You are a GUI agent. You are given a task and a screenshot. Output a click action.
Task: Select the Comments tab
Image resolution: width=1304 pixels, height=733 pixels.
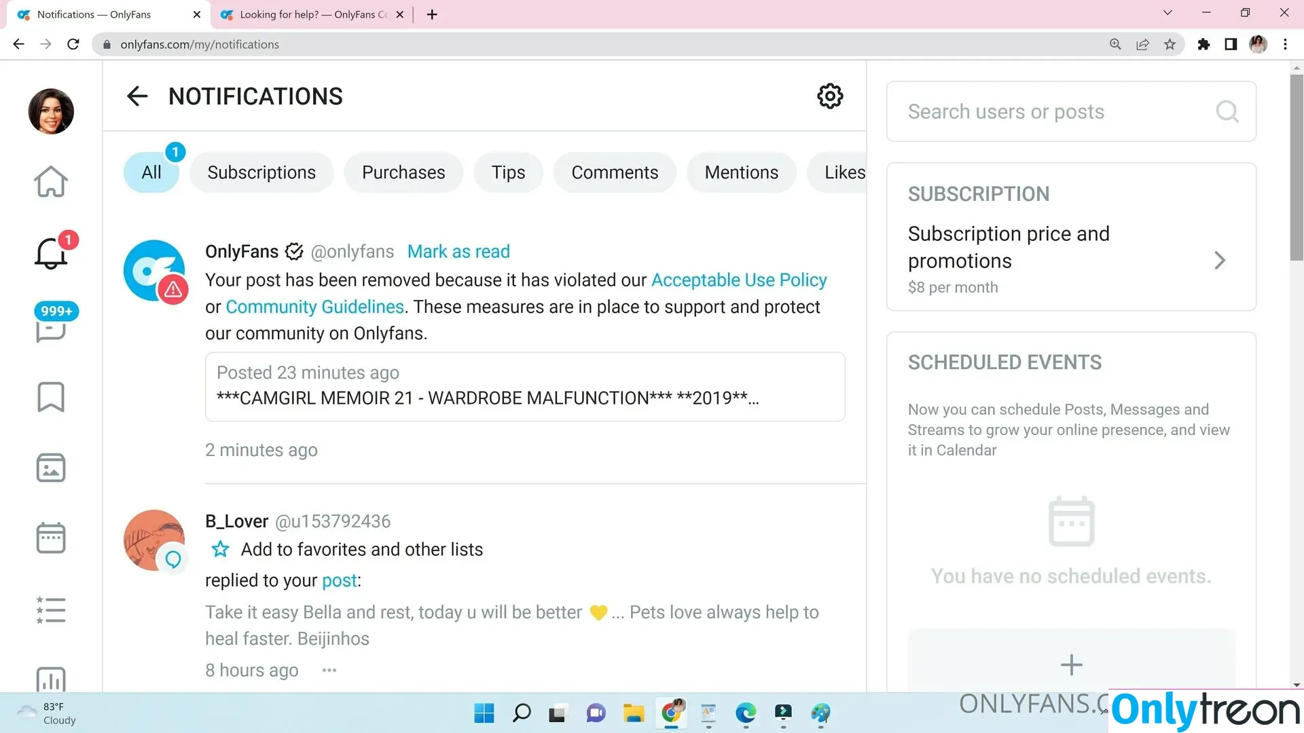[x=615, y=172]
